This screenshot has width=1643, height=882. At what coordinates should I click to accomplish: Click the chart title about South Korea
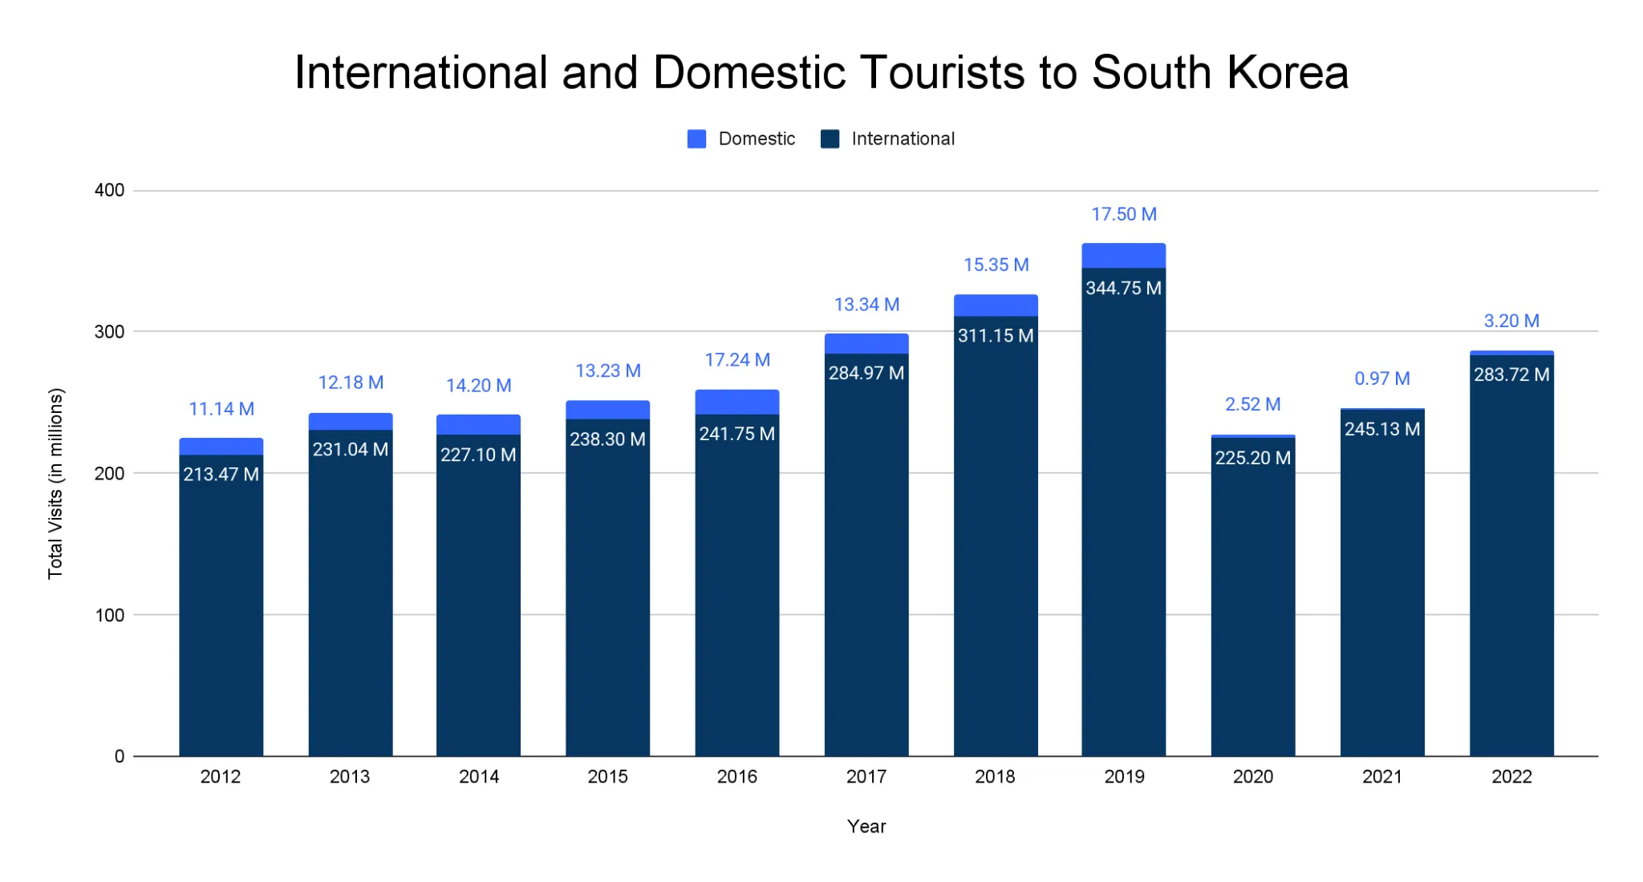(x=821, y=72)
